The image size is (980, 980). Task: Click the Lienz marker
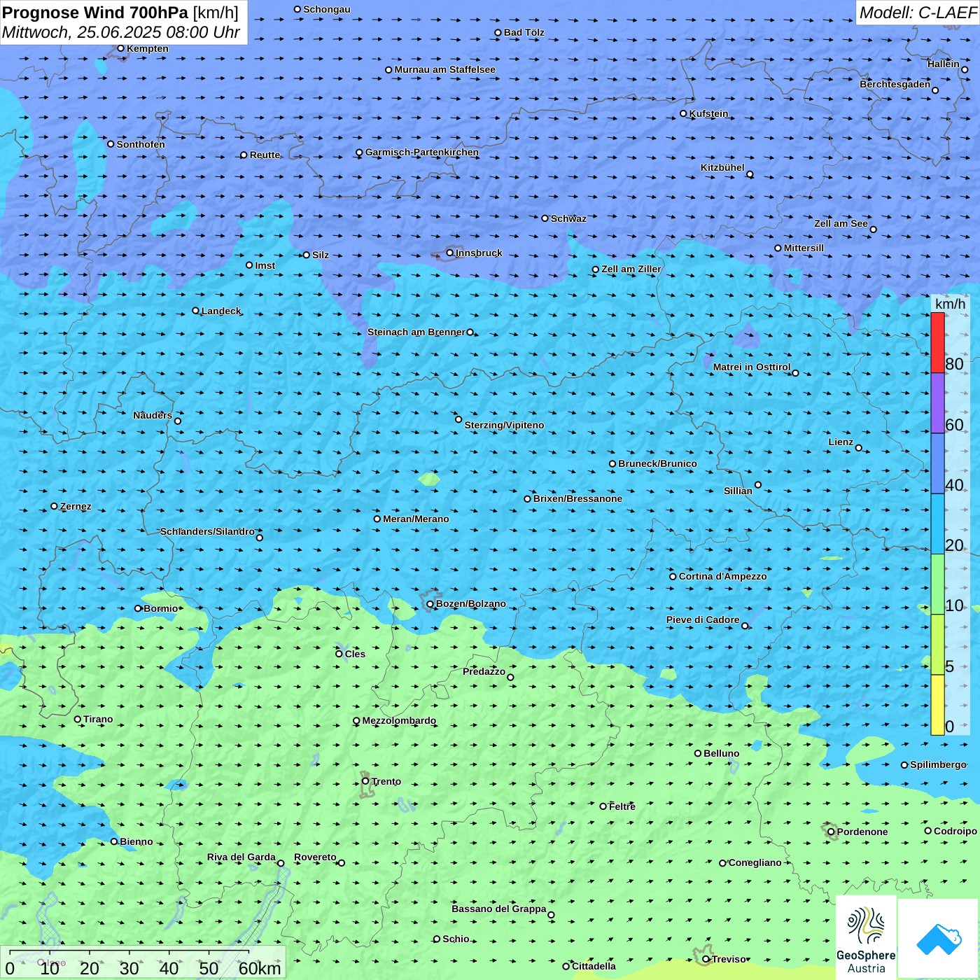[x=859, y=448]
